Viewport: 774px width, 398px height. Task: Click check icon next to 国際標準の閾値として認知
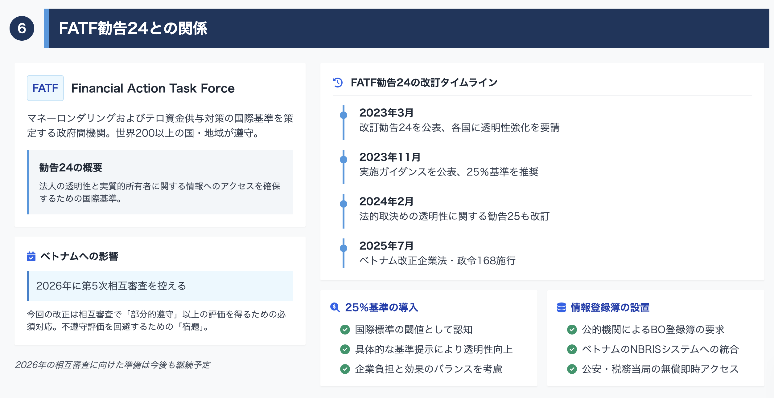[345, 330]
